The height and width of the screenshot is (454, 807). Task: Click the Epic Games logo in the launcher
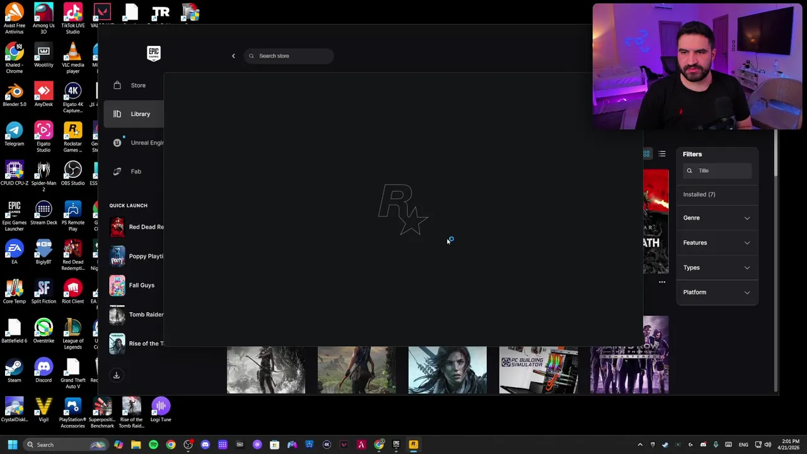tap(154, 54)
